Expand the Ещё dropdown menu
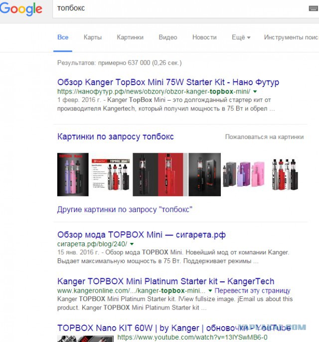Image resolution: width=319 pixels, height=342 pixels. click(241, 37)
